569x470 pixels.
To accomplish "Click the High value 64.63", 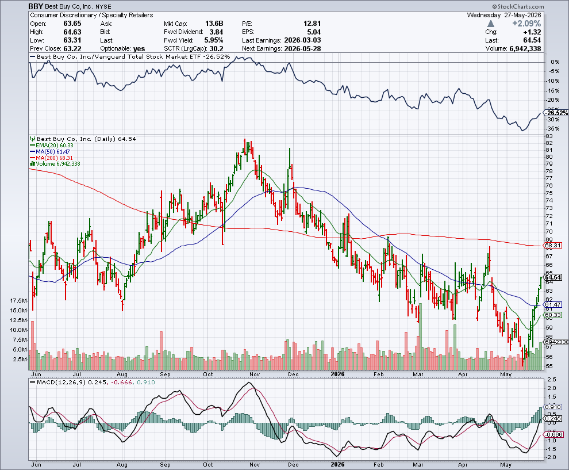I will 72,32.
